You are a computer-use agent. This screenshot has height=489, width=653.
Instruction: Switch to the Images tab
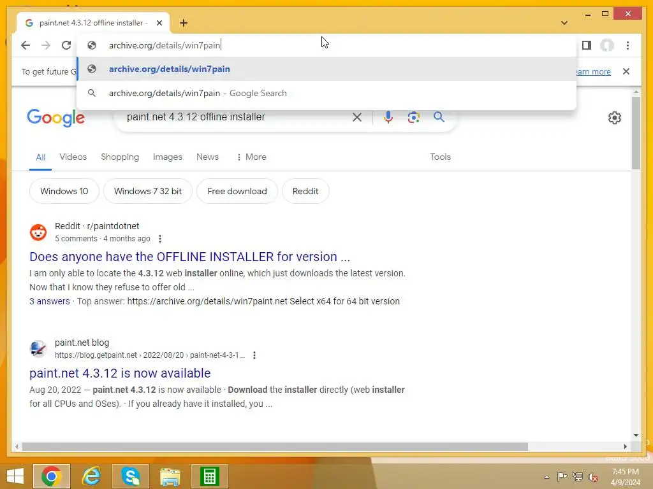[x=168, y=157]
